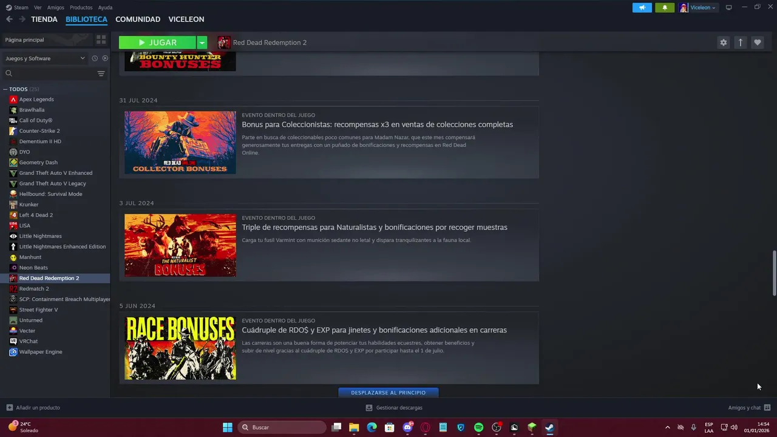This screenshot has width=777, height=437.
Task: Add Red Dead Redemption 2 to favorites heart
Action: click(x=757, y=42)
